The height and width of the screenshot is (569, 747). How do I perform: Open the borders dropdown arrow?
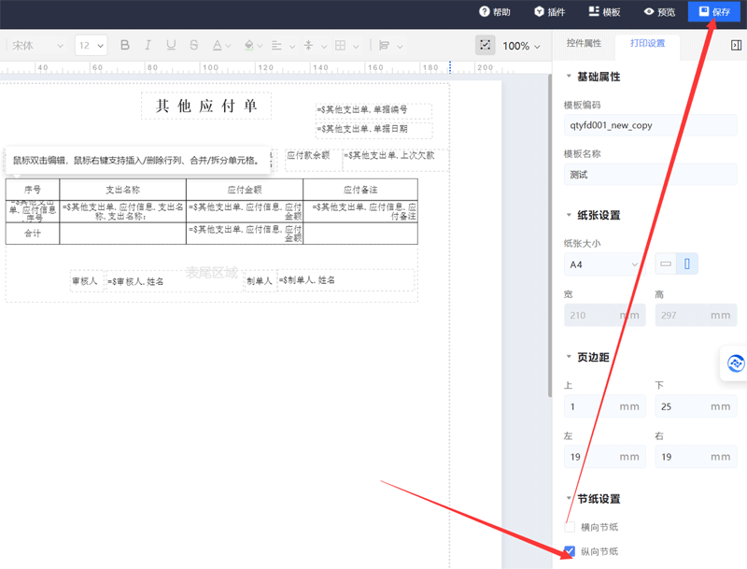(356, 46)
